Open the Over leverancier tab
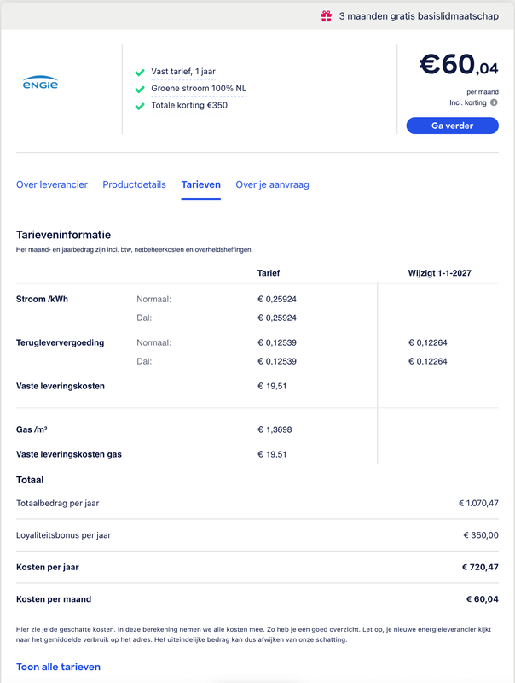 pos(52,184)
